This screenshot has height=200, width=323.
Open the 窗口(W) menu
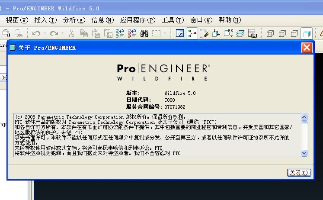click(201, 20)
